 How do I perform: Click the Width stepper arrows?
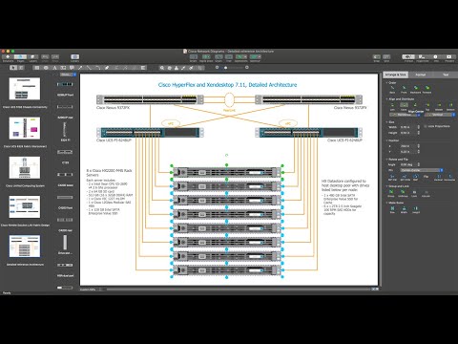click(419, 127)
